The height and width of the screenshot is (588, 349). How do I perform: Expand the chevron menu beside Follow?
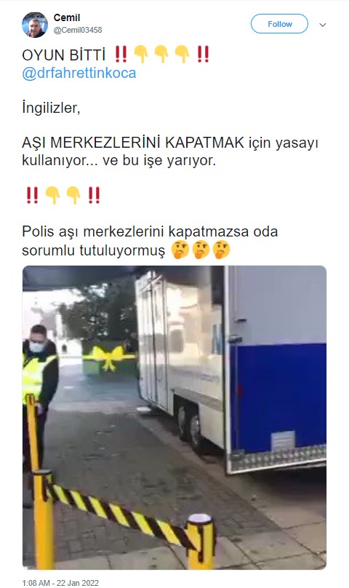pyautogui.click(x=322, y=25)
